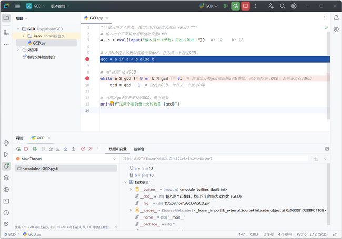342x239 pixels.
Task: Rerun GCD in debug toolbar
Action: [x=18, y=149]
